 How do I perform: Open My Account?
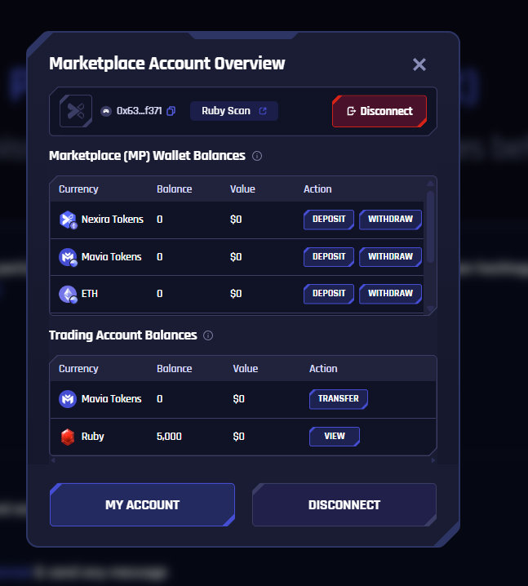(142, 505)
